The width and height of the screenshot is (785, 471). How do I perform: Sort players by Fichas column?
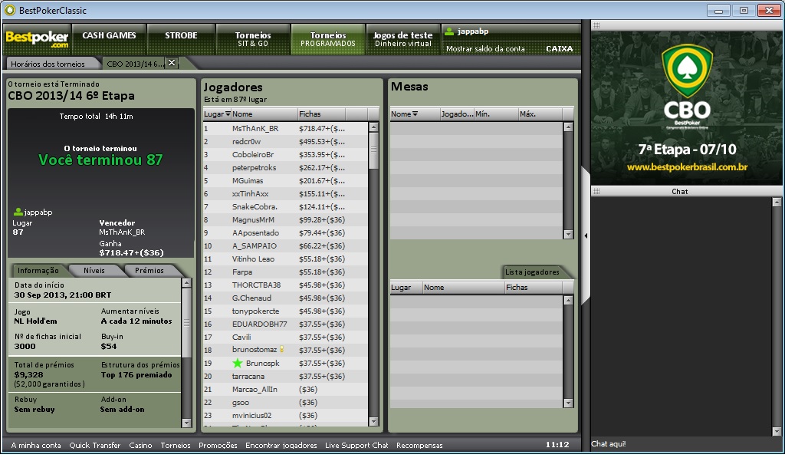(x=321, y=114)
